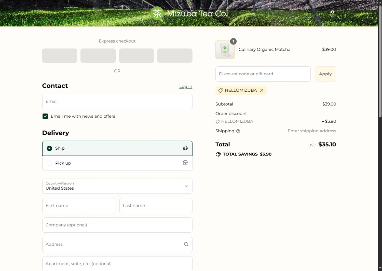Click the first express checkout button
Image resolution: width=382 pixels, height=271 pixels.
60,55
